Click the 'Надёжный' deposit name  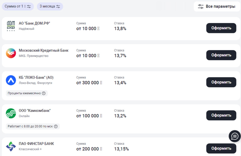pos(27,29)
